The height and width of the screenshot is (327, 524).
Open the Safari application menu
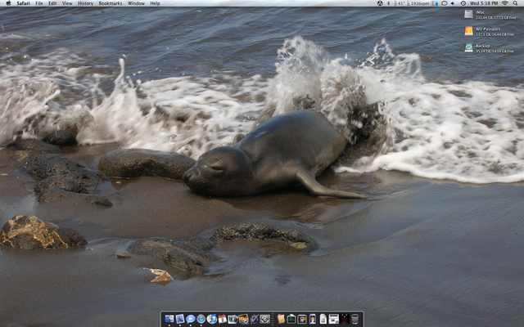tap(23, 3)
